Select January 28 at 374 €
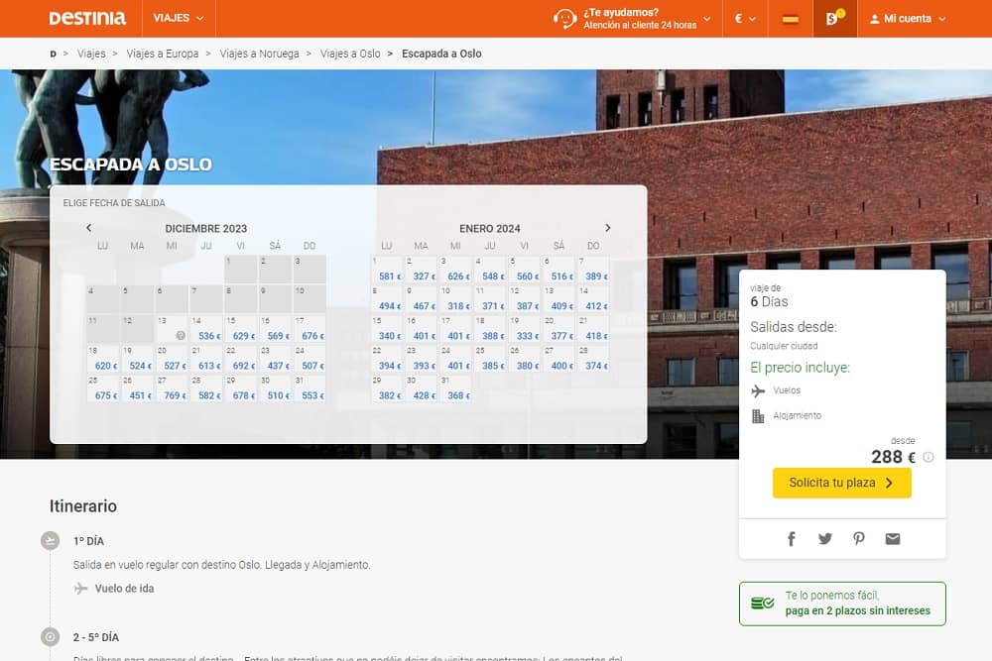This screenshot has width=992, height=661. (593, 359)
